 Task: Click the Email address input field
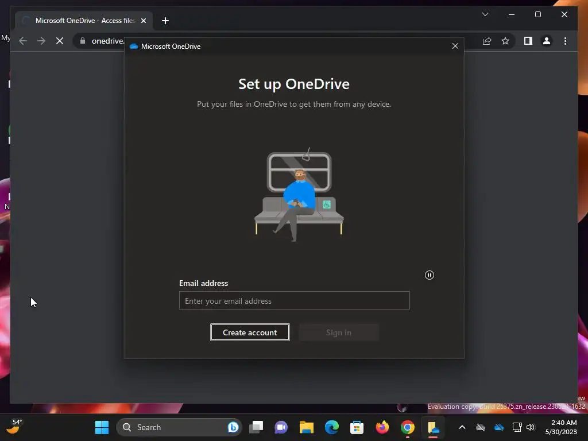[x=295, y=300]
